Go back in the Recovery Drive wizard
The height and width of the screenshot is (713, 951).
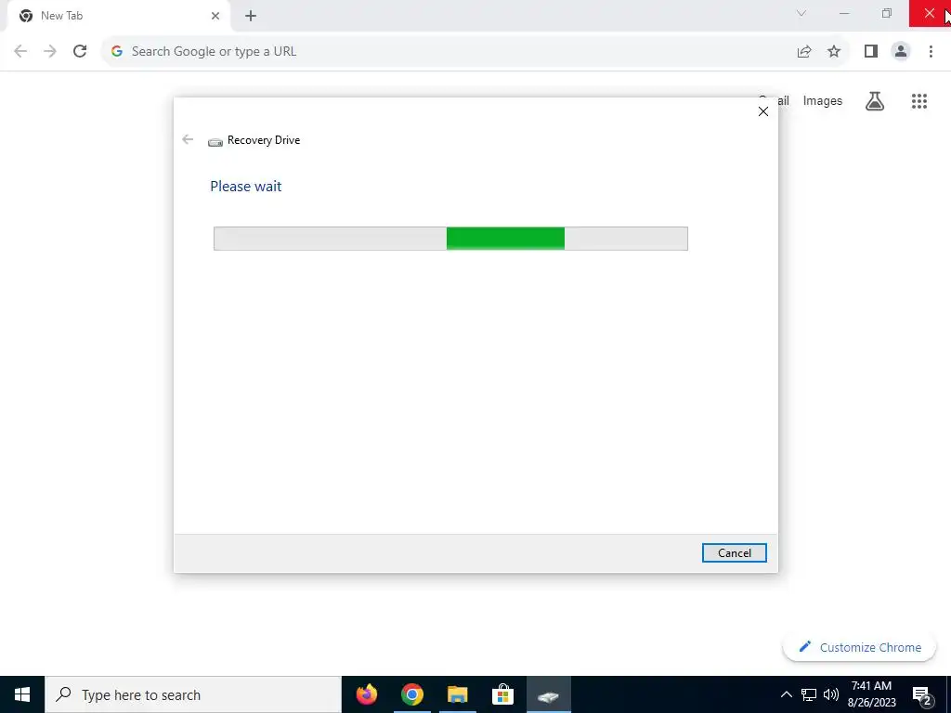pyautogui.click(x=188, y=139)
